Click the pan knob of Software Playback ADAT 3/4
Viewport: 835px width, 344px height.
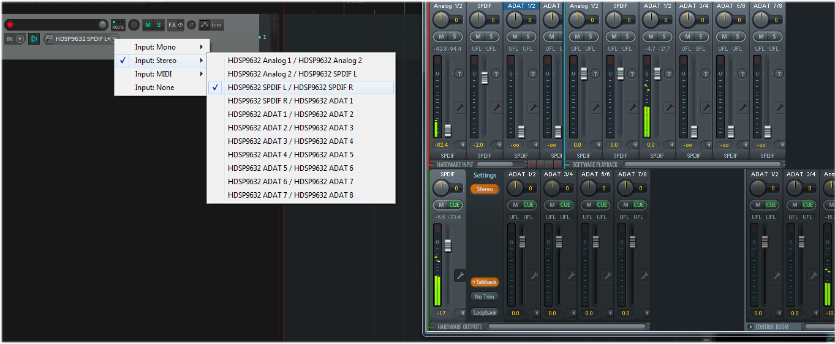point(687,19)
